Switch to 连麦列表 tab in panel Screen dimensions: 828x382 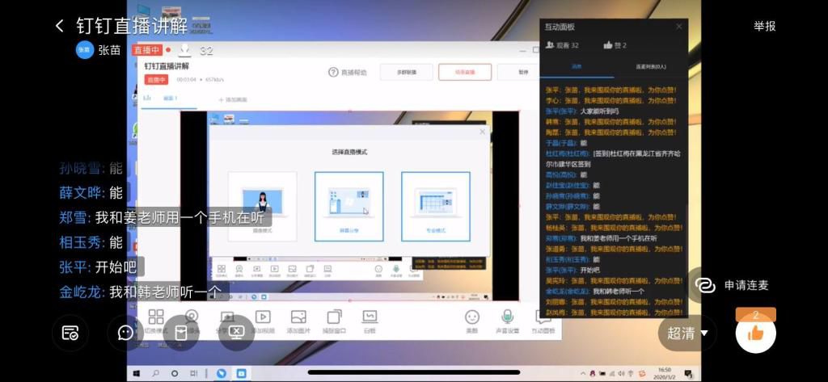point(650,66)
